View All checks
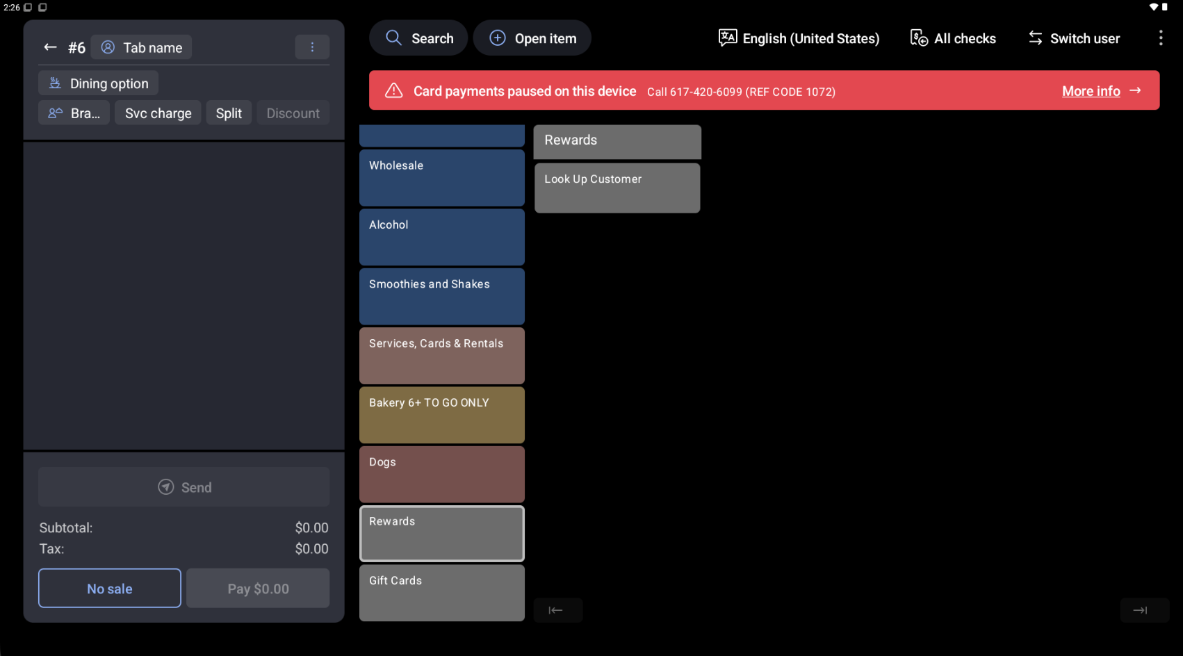The width and height of the screenshot is (1183, 656). tap(953, 38)
